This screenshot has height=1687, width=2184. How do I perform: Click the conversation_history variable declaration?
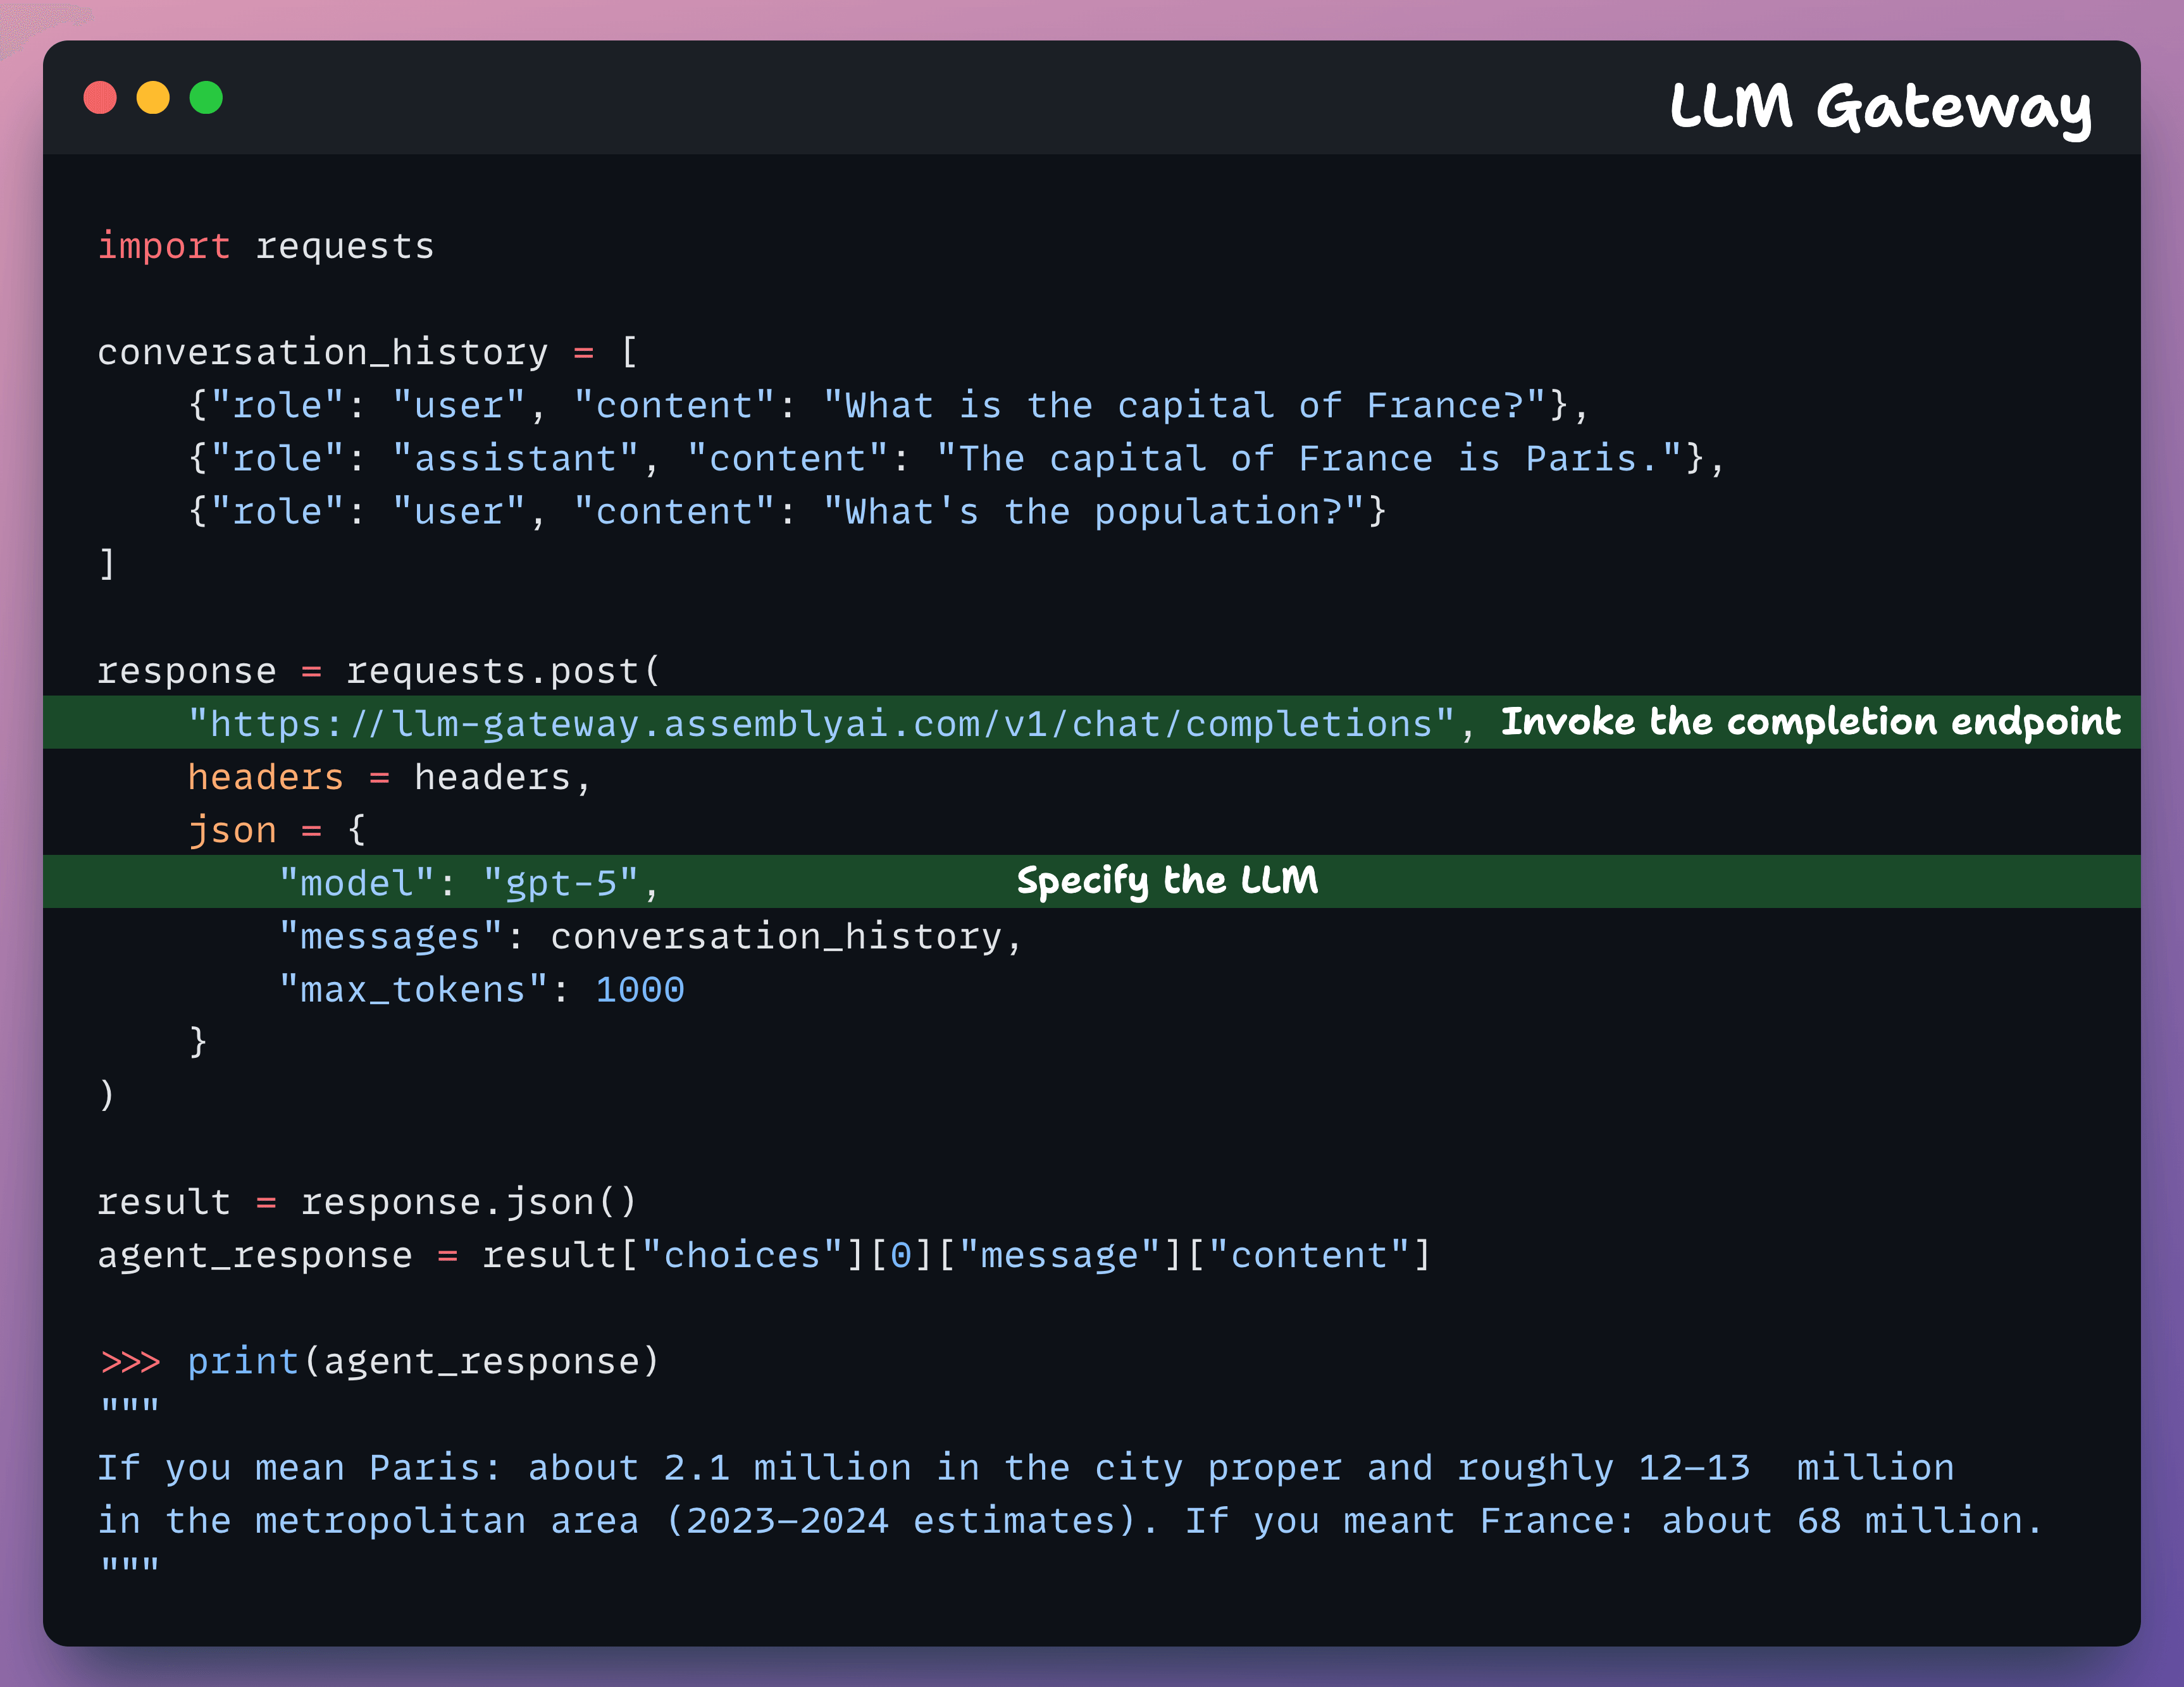(322, 353)
